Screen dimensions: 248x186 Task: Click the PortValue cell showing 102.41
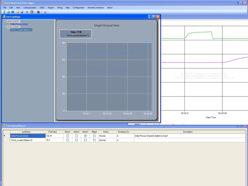click(x=54, y=136)
